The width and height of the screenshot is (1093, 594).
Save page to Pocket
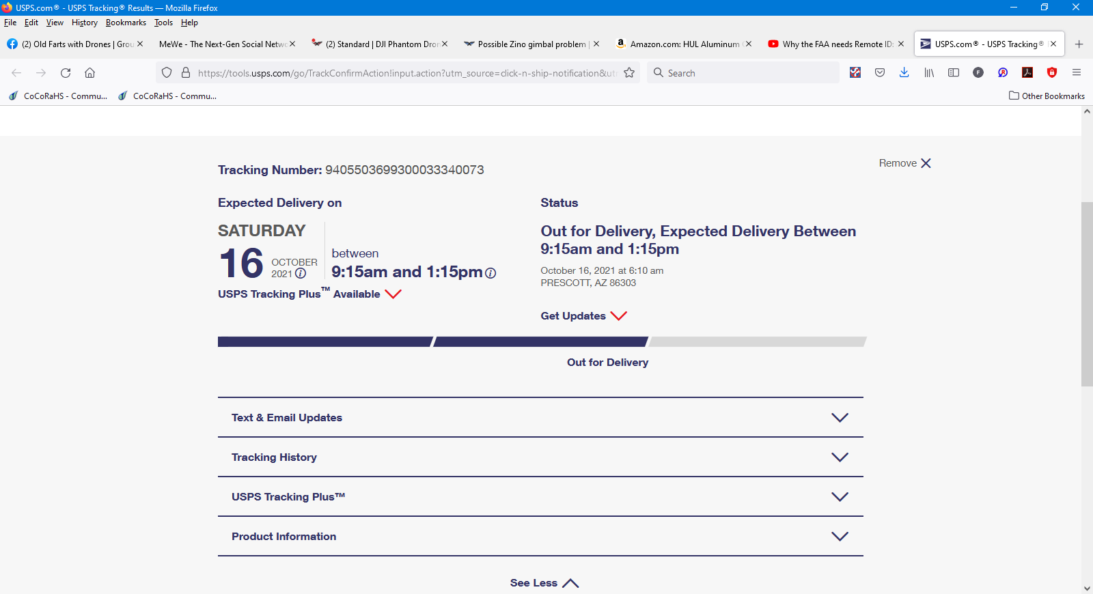point(880,72)
